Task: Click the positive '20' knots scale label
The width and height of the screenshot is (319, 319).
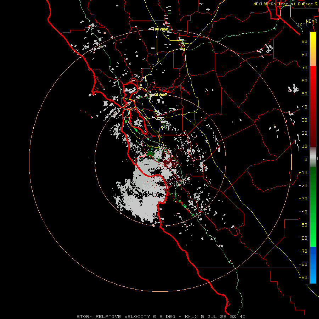Action: [x=304, y=133]
